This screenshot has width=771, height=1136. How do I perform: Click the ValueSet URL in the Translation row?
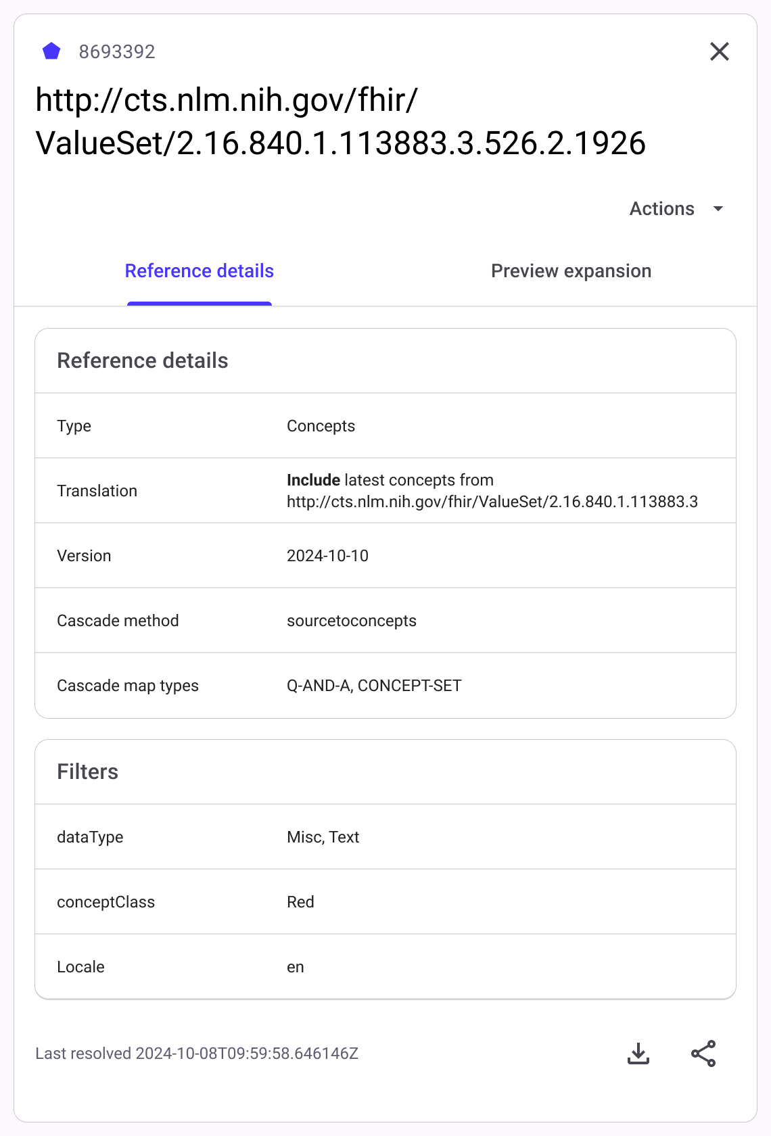point(492,502)
